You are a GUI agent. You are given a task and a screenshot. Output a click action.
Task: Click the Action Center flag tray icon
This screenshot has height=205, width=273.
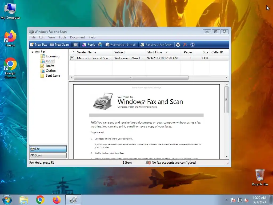[233, 200]
